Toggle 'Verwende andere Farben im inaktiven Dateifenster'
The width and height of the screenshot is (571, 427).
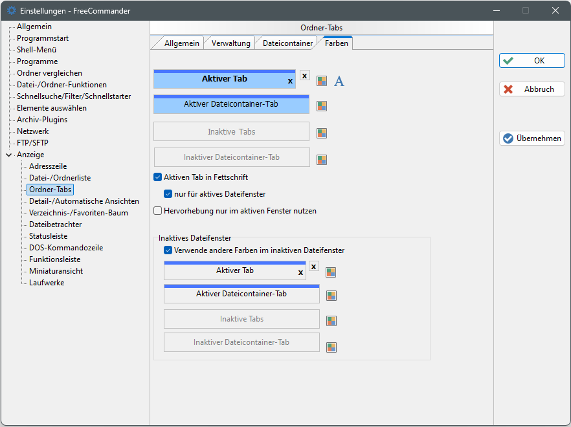(x=168, y=250)
